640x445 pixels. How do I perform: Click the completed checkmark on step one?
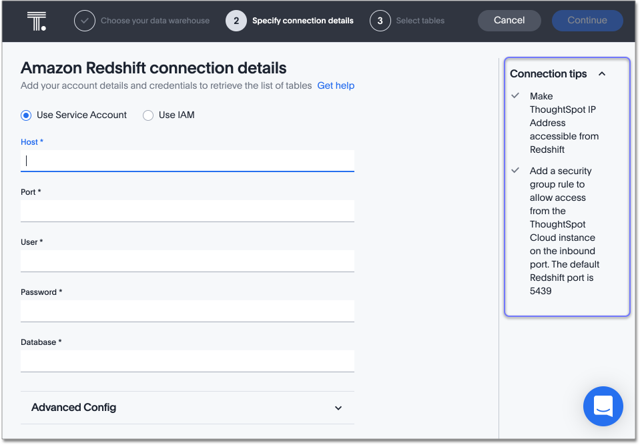[x=84, y=21]
